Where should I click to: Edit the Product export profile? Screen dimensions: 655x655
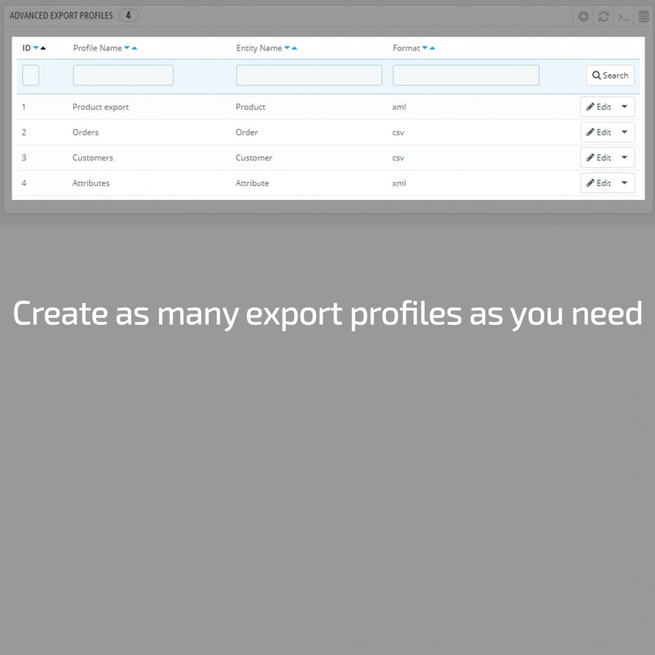[x=599, y=107]
